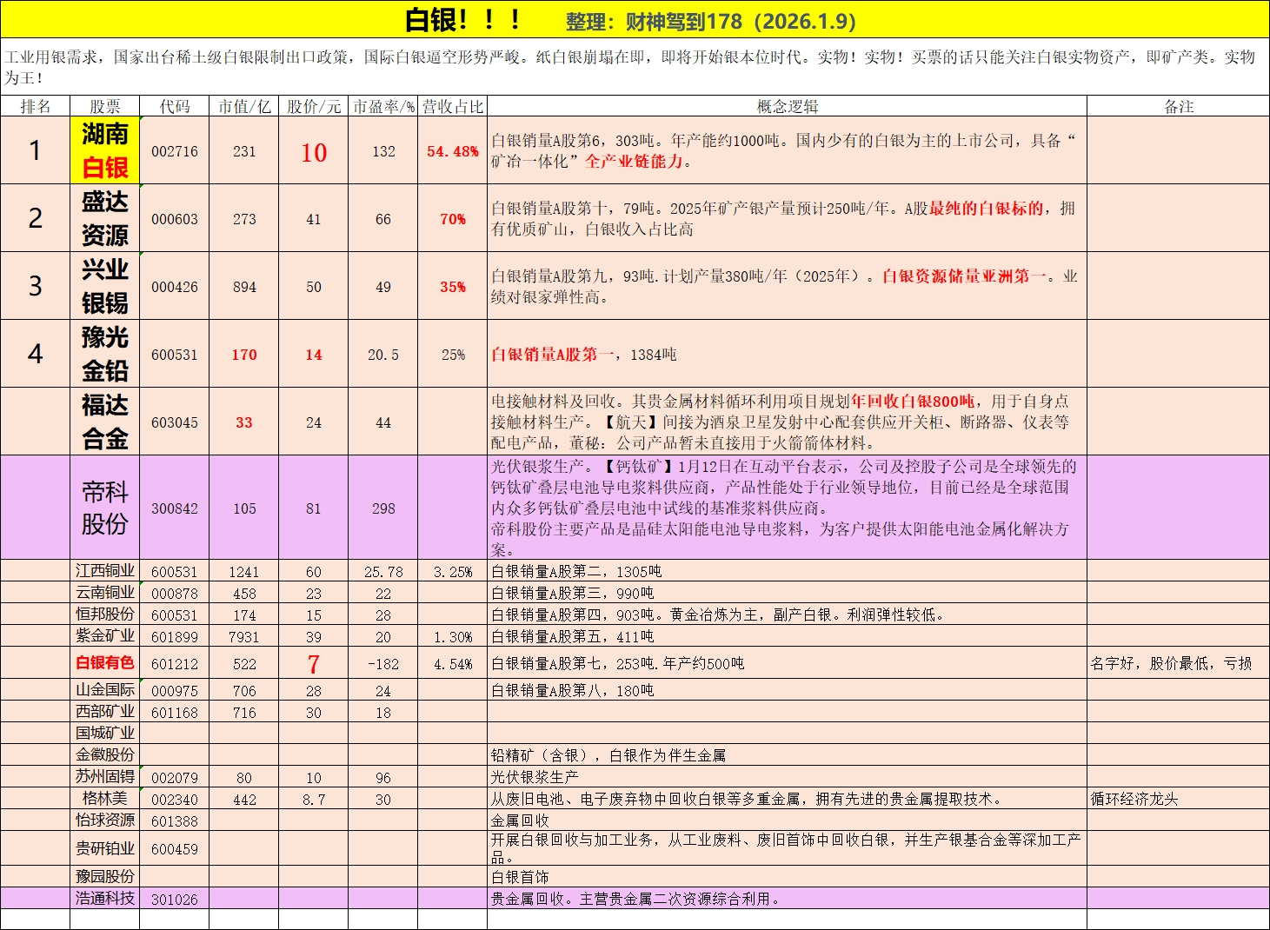Select the 苏州固锝 stock name
The height and width of the screenshot is (930, 1270).
(x=105, y=776)
